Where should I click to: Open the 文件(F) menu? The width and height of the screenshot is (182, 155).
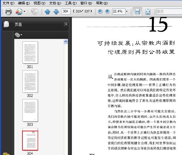8,3
